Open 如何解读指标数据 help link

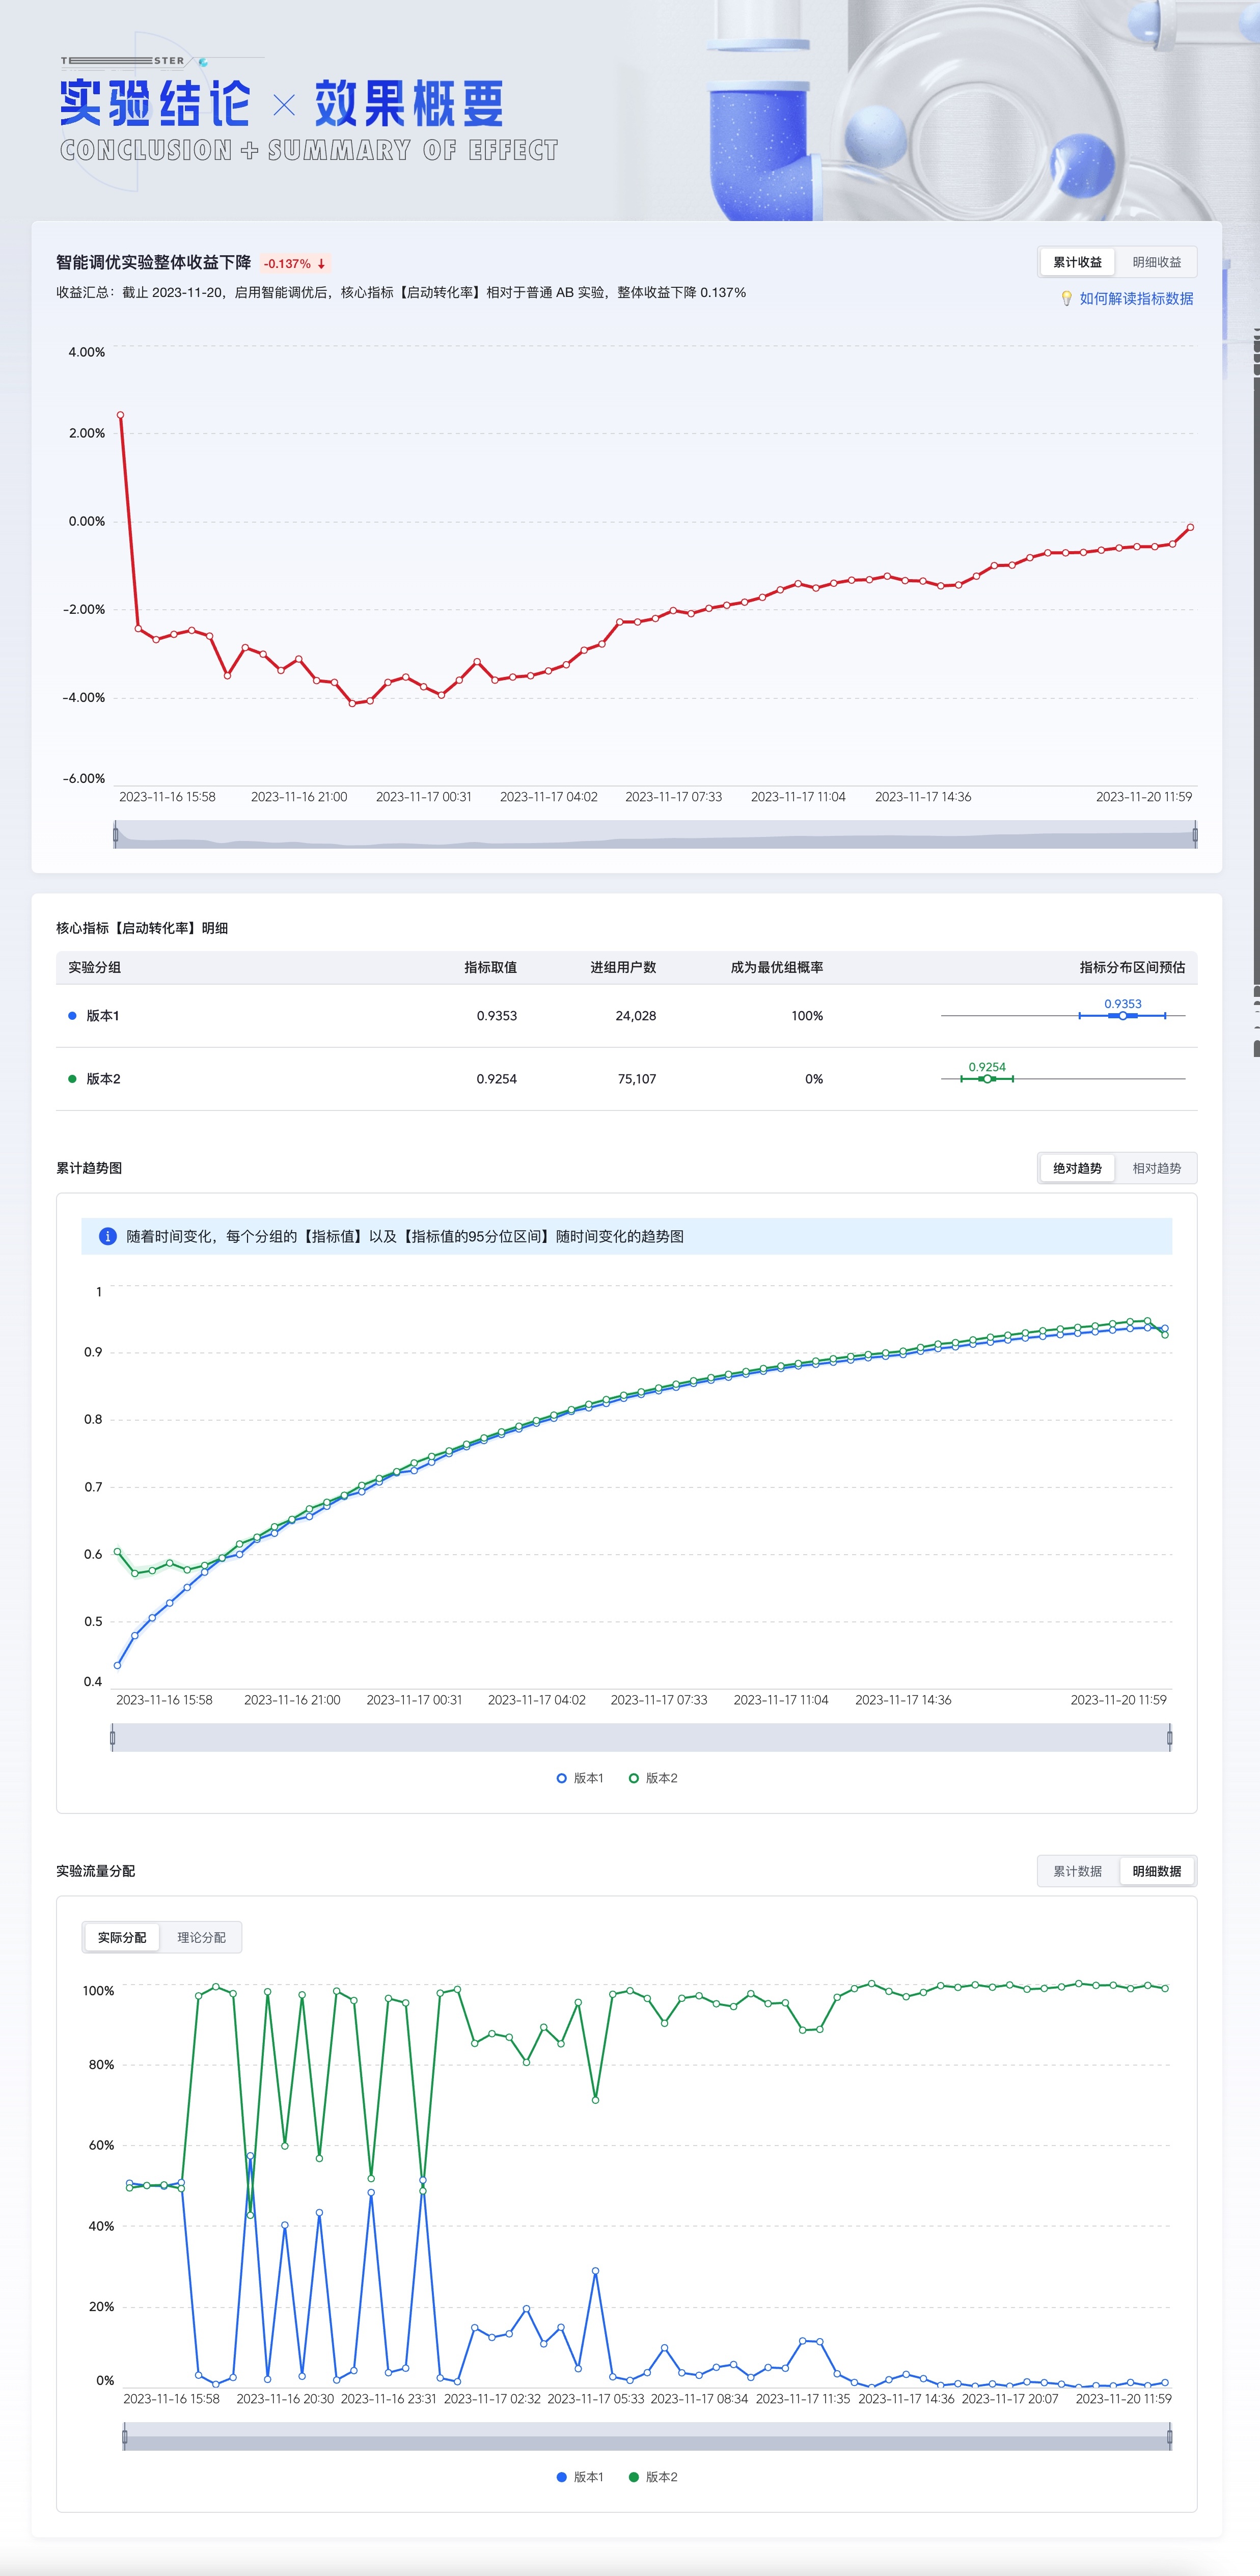[x=1136, y=298]
